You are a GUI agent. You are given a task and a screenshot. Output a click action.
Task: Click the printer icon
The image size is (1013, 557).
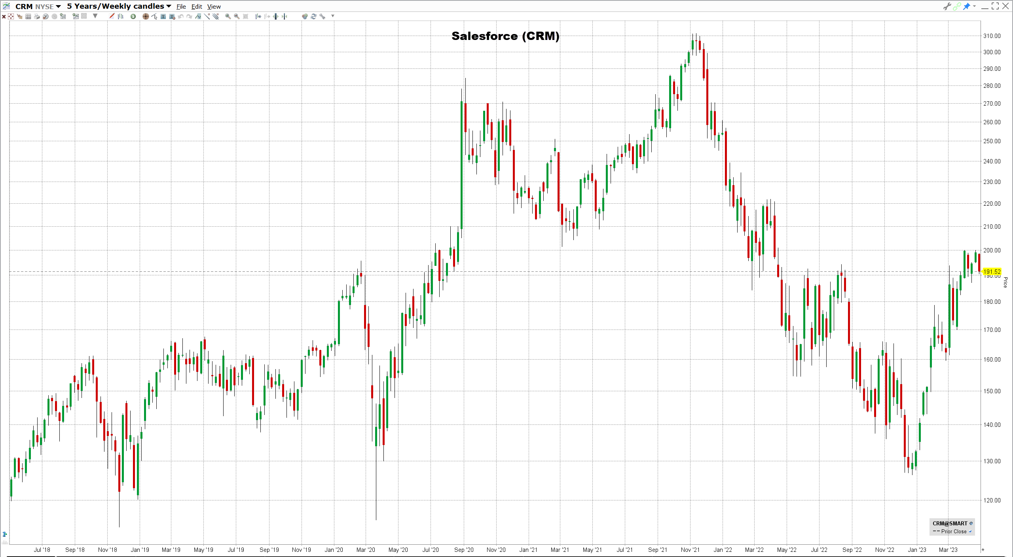(37, 17)
